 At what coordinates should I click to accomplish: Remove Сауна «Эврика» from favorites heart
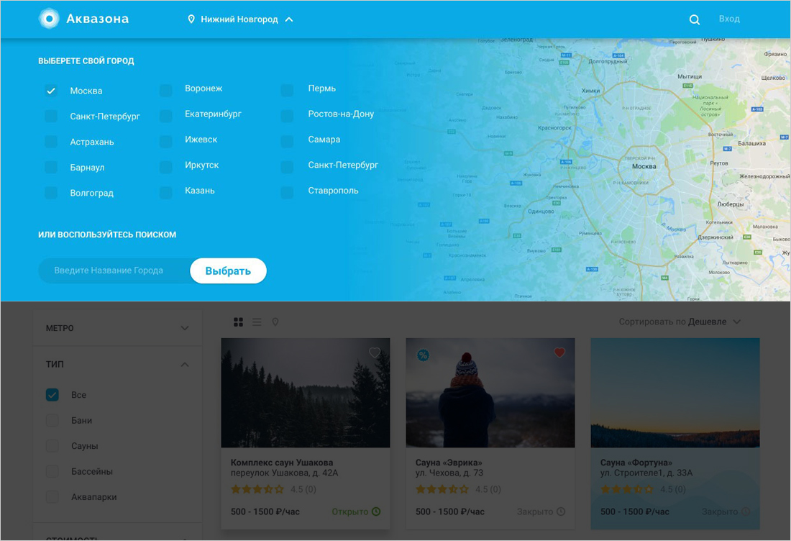pyautogui.click(x=559, y=353)
